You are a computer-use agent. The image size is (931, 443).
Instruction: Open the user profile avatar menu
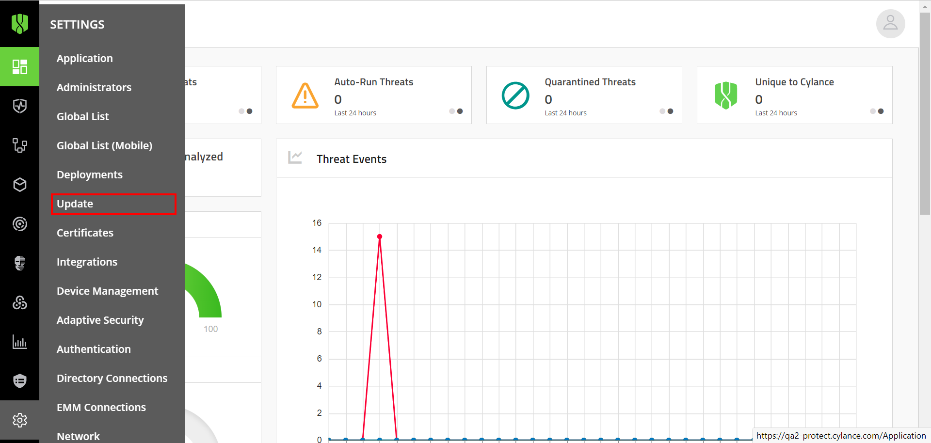pos(890,23)
